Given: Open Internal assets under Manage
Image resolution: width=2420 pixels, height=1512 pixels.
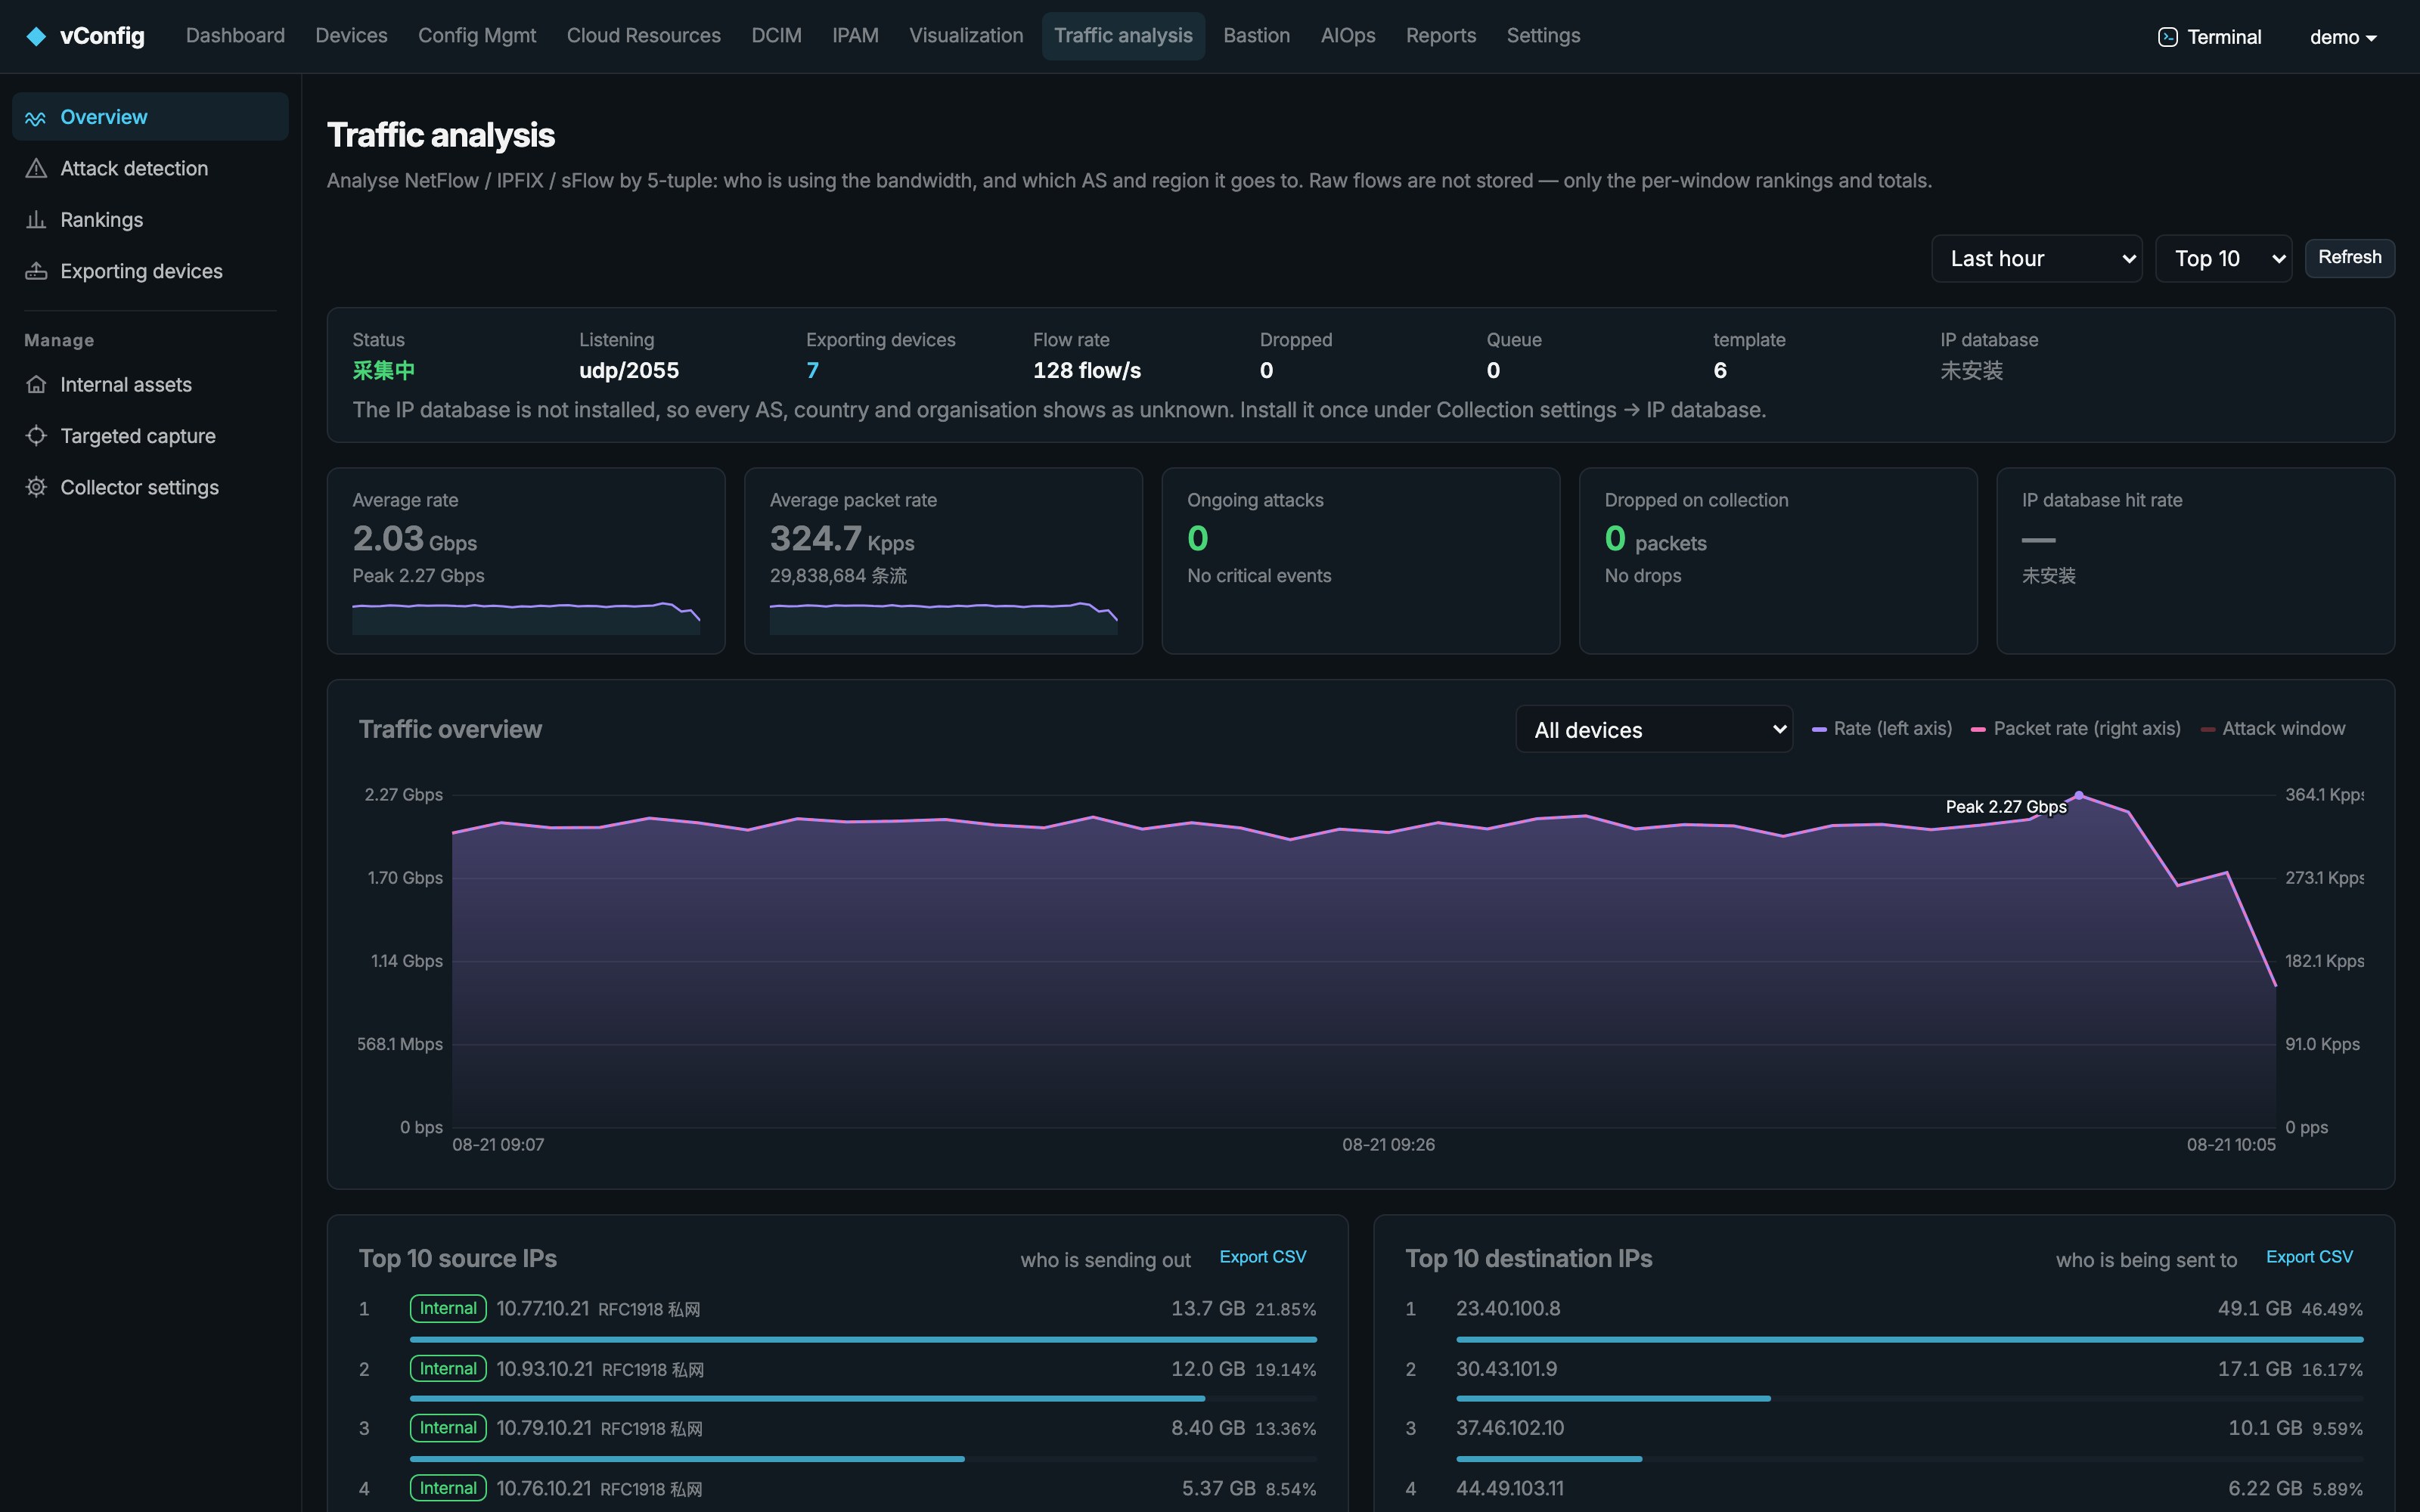Looking at the screenshot, I should [150, 385].
